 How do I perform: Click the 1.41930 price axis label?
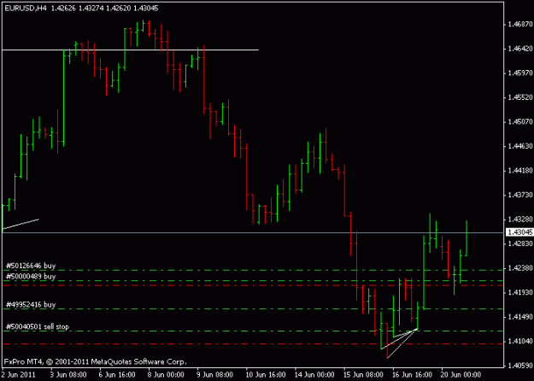519,292
